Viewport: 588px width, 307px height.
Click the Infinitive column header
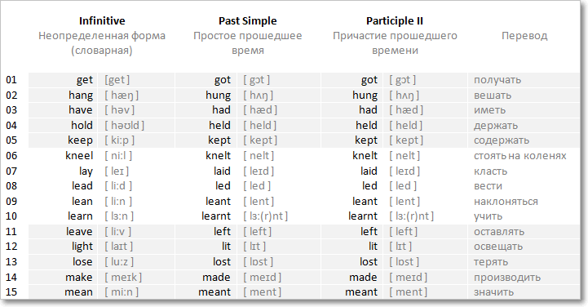coord(102,21)
